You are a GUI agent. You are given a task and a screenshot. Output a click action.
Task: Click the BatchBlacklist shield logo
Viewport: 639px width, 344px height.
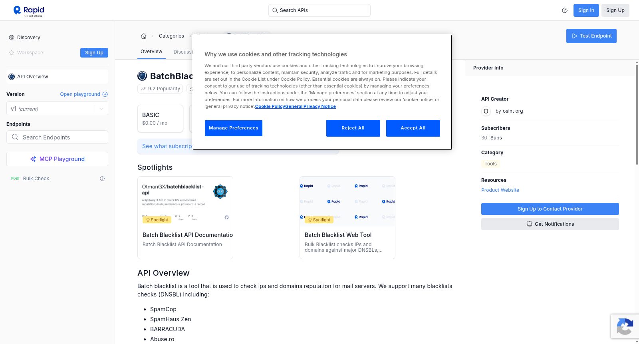[x=142, y=76]
